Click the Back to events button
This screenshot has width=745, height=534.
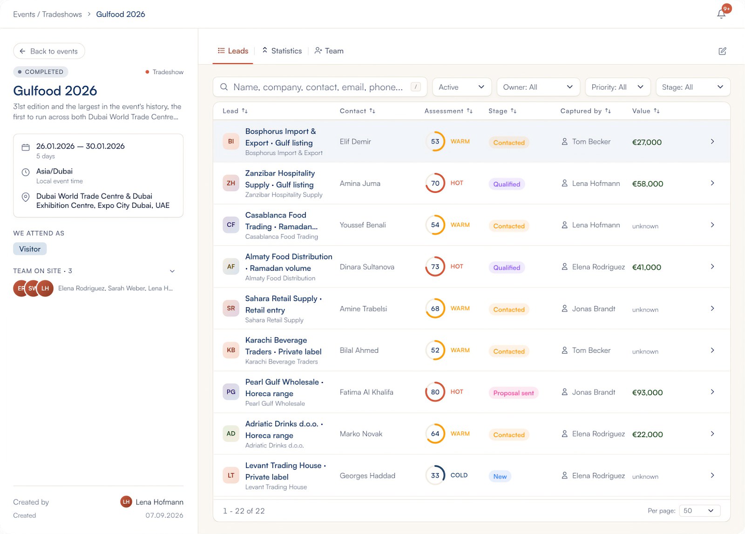tap(49, 51)
